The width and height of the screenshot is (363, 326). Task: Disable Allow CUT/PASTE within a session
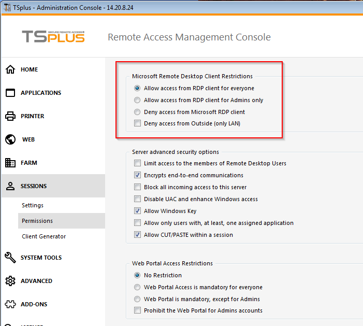click(x=137, y=235)
